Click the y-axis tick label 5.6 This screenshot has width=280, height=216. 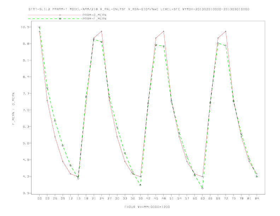25,143
